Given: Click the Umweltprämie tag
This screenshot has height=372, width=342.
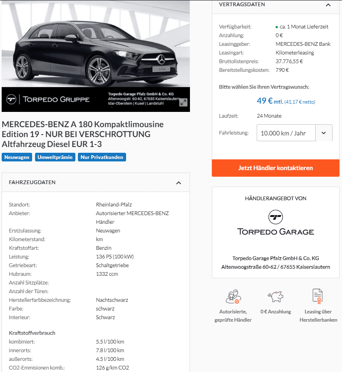Looking at the screenshot, I should (55, 157).
